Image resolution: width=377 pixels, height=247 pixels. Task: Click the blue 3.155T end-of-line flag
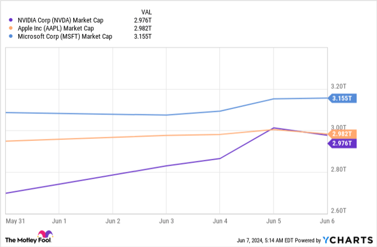(342, 98)
